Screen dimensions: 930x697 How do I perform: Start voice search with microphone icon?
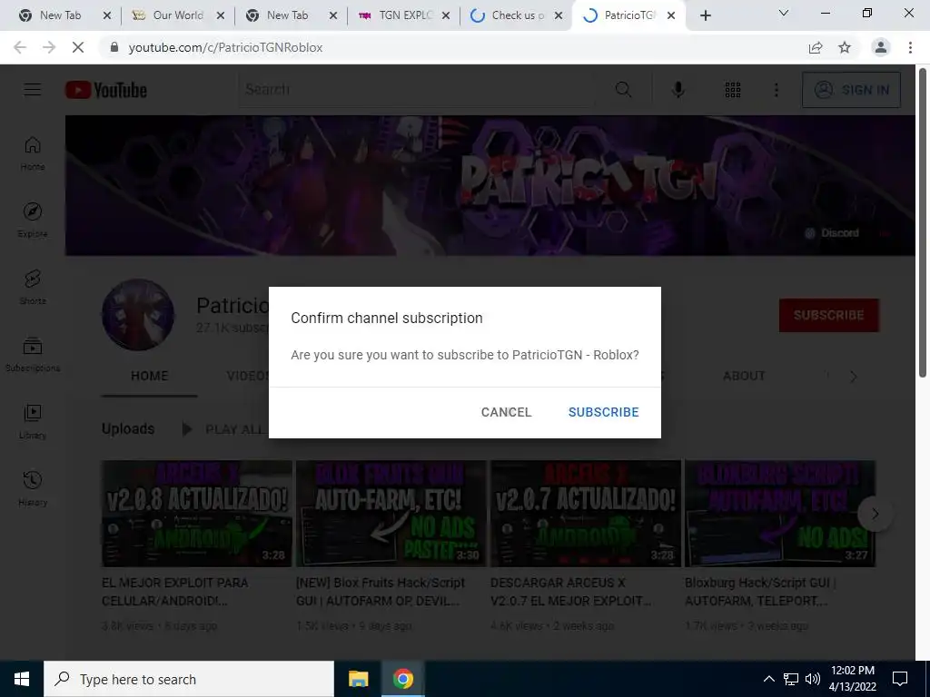click(678, 90)
